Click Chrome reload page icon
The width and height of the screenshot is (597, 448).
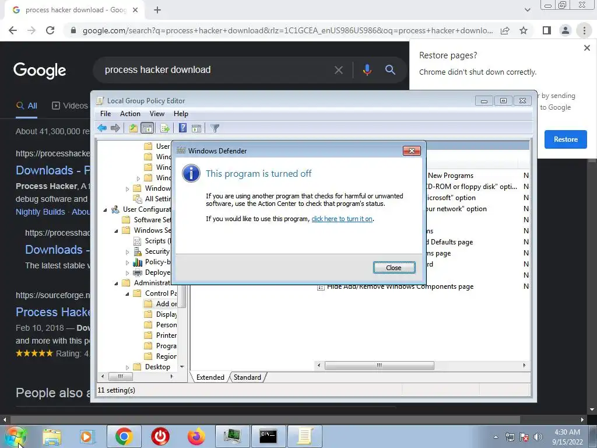50,30
